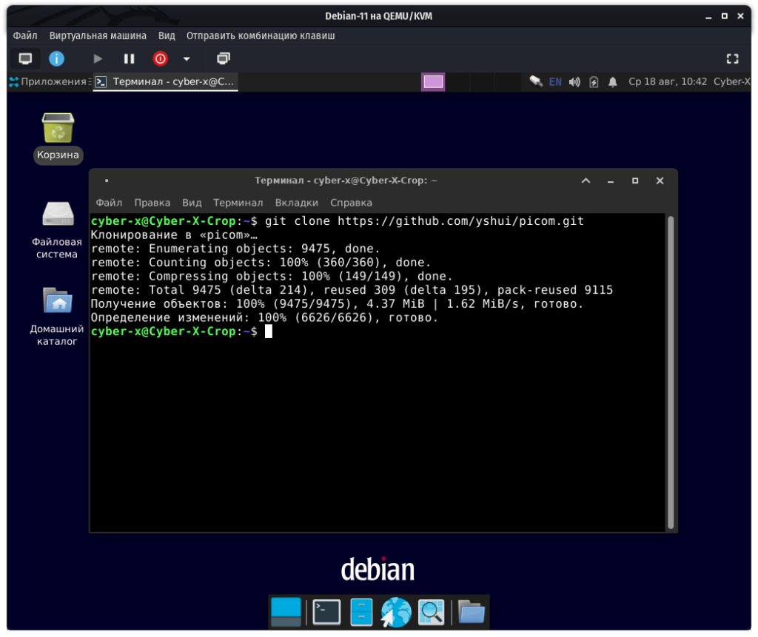
Task: Open the Приложения applications menu
Action: click(48, 82)
